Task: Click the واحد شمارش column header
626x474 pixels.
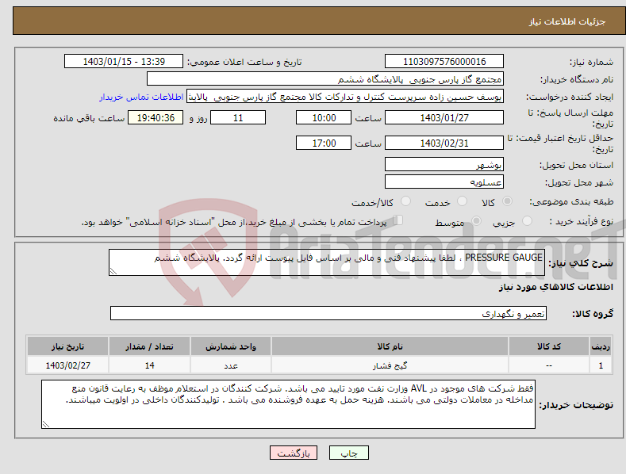Action: tap(231, 346)
